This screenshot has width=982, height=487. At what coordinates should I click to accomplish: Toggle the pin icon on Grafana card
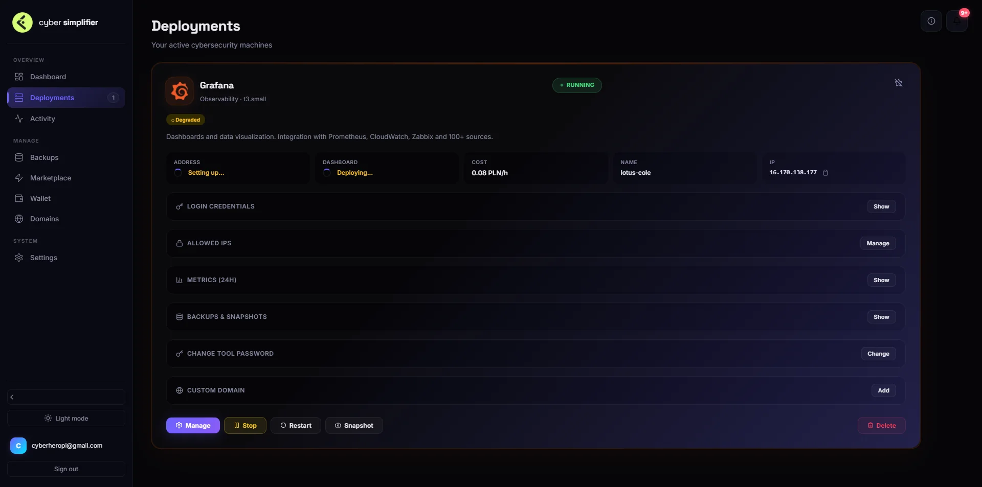coord(899,83)
